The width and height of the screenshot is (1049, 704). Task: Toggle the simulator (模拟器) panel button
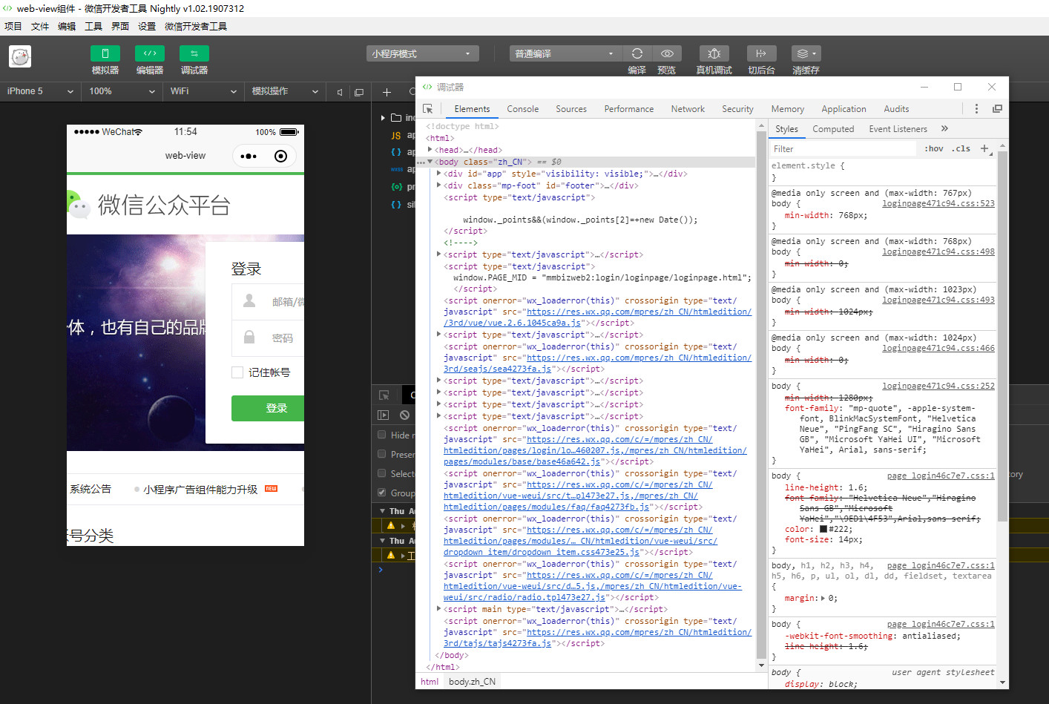click(x=105, y=53)
